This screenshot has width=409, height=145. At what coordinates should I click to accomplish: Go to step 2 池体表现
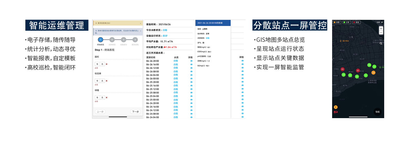pos(112,40)
